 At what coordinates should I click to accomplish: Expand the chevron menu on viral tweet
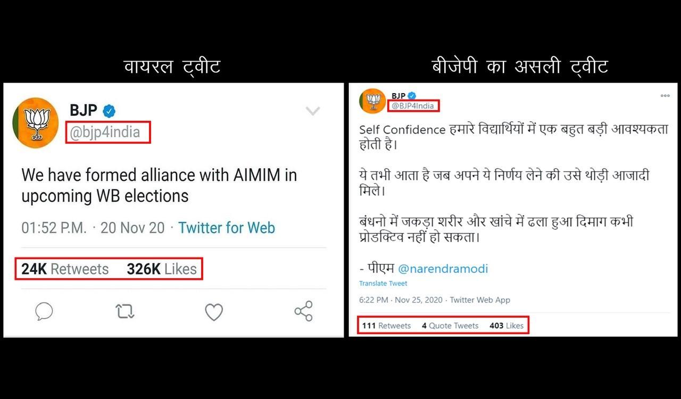coord(313,111)
